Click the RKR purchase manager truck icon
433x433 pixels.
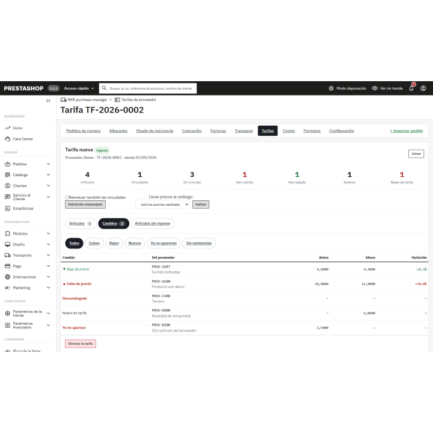[x=64, y=100]
